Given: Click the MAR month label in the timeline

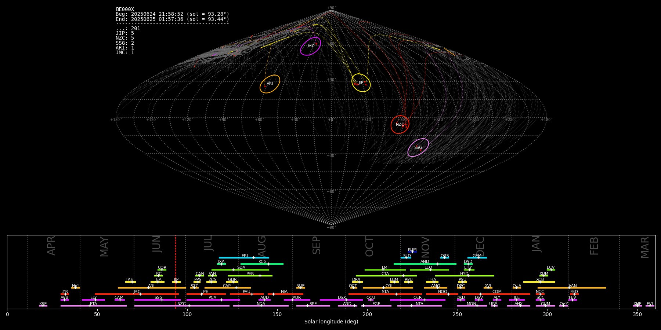Looking at the screenshot, I should (645, 247).
